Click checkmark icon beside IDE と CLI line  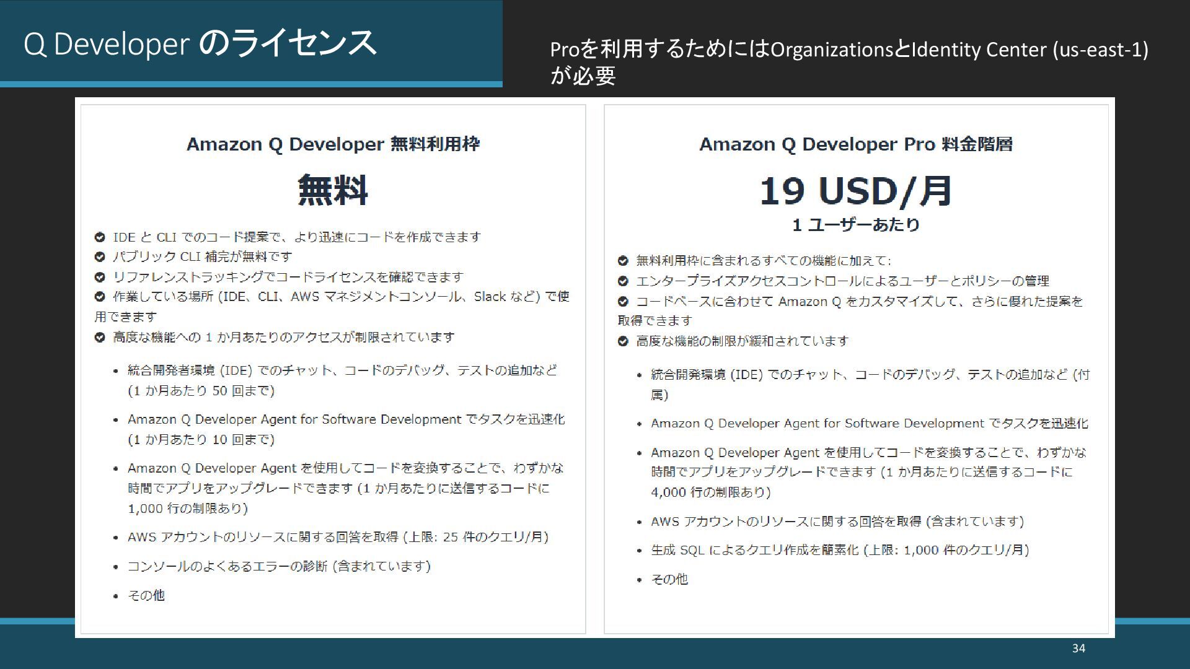pyautogui.click(x=99, y=237)
